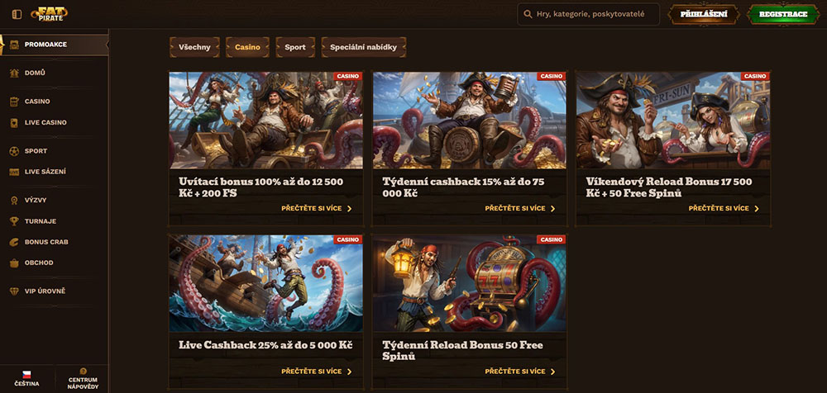Image resolution: width=827 pixels, height=393 pixels.
Task: Expand Týdenní Reload Bonus read more arrow
Action: click(x=552, y=372)
